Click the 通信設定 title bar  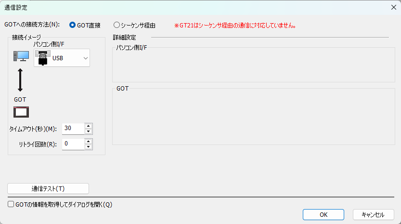coord(193,7)
